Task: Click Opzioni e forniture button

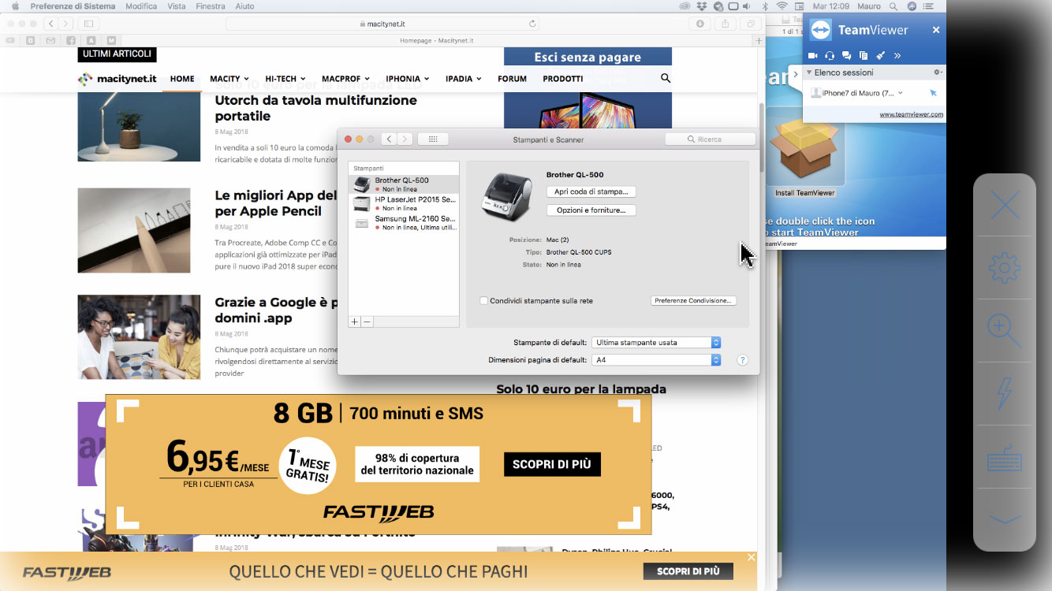Action: pyautogui.click(x=591, y=210)
